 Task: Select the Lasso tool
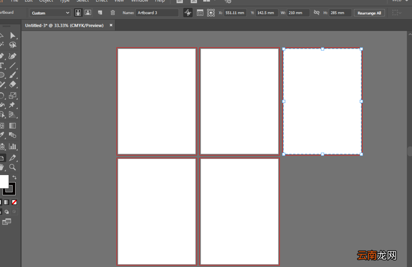[x=12, y=45]
